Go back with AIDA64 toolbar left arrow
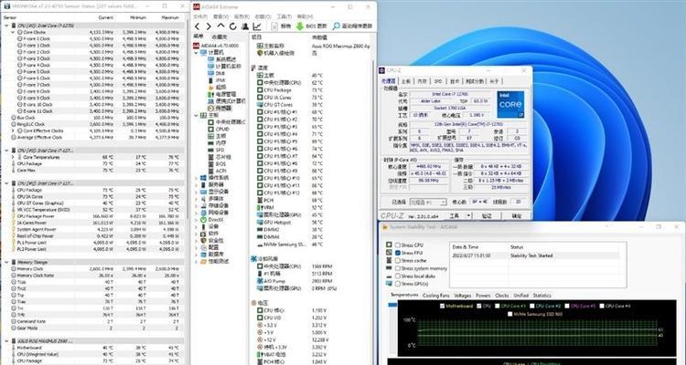Screen dimensions: 686x365 pos(198,26)
